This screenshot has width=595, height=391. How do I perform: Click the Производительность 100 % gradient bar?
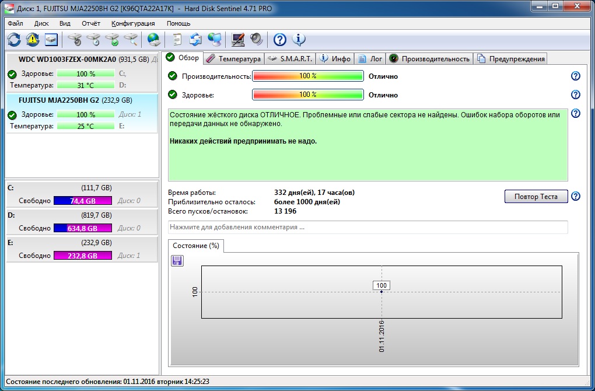(x=308, y=76)
